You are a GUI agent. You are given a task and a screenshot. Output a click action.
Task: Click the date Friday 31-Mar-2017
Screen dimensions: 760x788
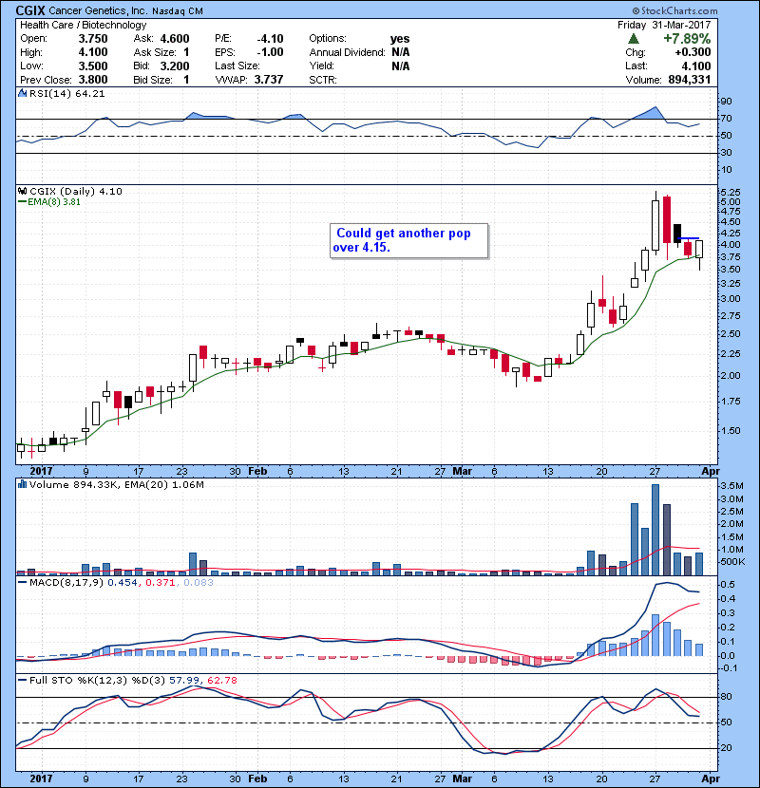tap(664, 25)
